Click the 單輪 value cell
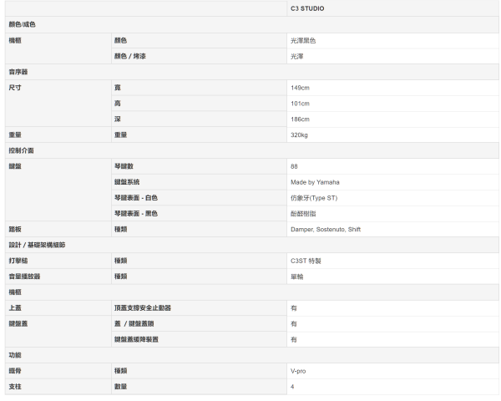The width and height of the screenshot is (501, 401). [x=296, y=275]
